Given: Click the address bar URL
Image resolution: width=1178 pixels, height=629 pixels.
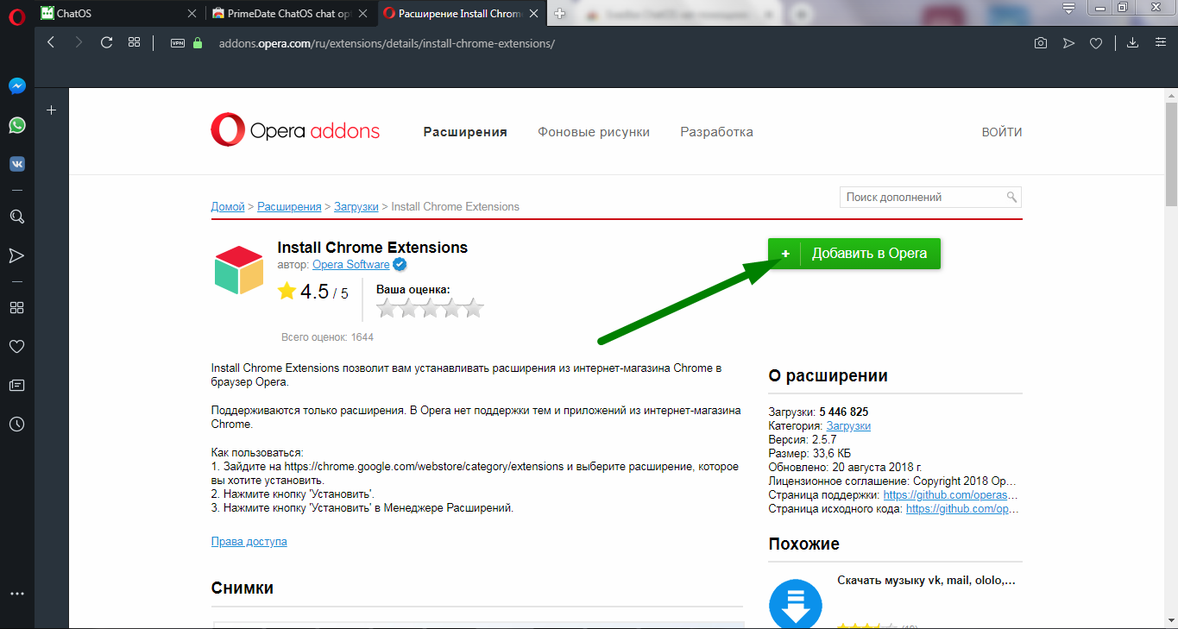Looking at the screenshot, I should 387,43.
